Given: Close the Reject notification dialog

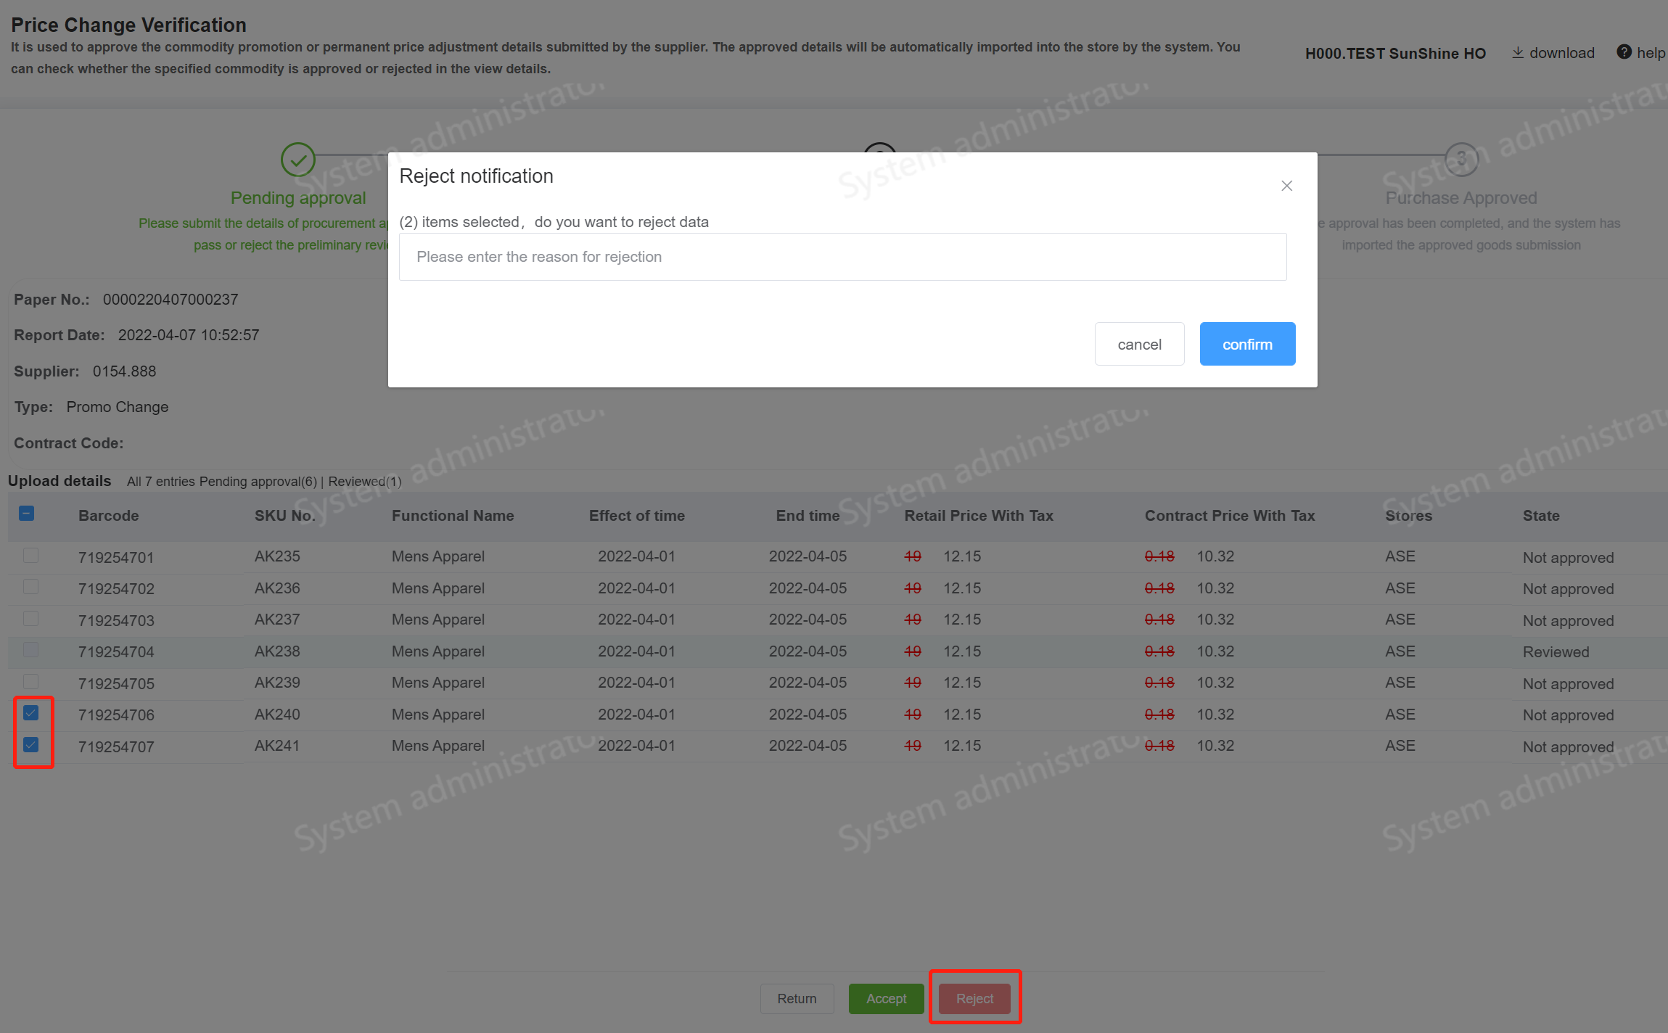Looking at the screenshot, I should pos(1286,186).
